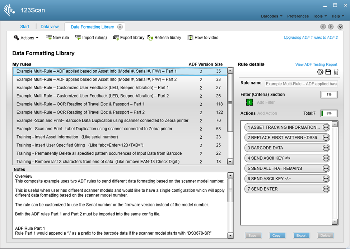
Task: Open the Tools menu
Action: click(319, 16)
